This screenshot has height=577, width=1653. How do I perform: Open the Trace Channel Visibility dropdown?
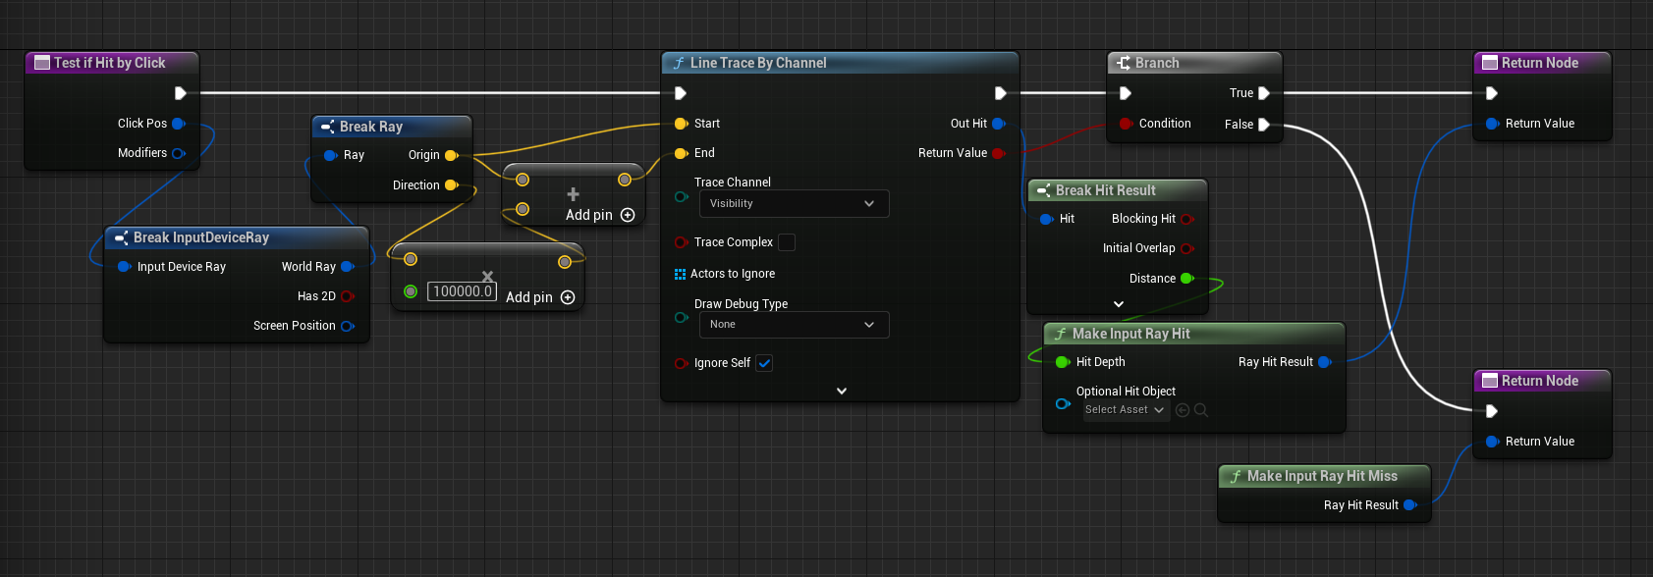click(x=794, y=203)
